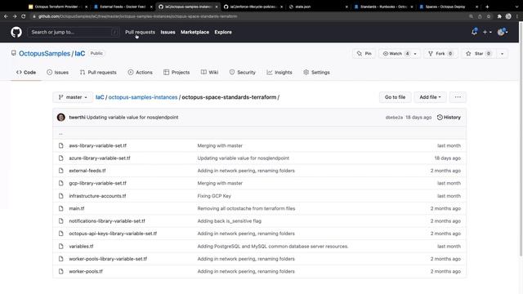523x294 pixels.
Task: Open Issues in top navigation
Action: click(x=168, y=32)
